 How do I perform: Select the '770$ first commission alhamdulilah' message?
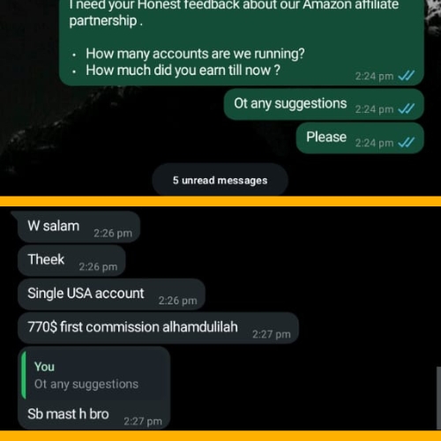point(158,328)
